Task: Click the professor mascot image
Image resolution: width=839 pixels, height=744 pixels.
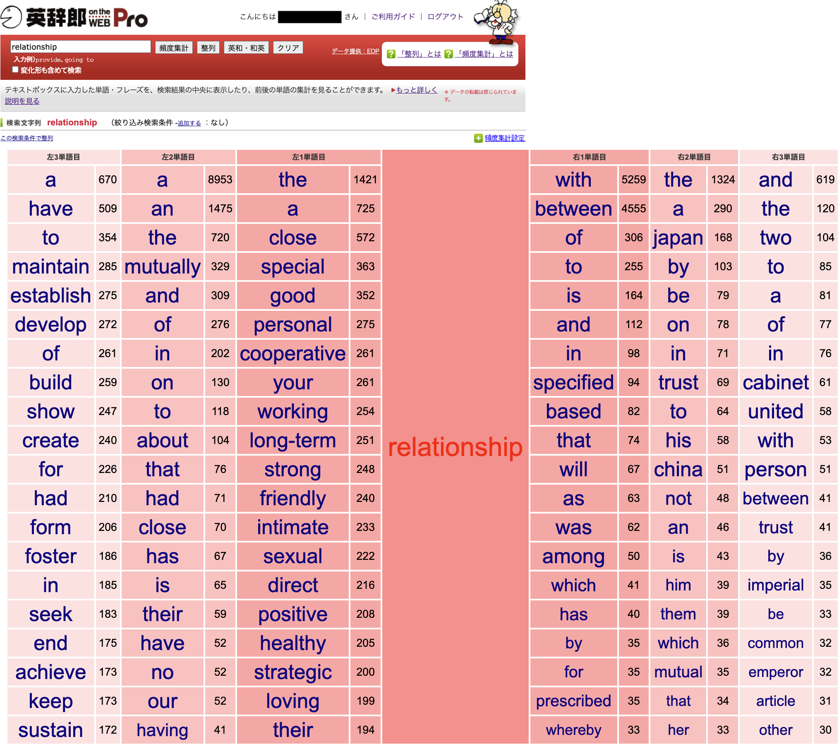Action: [496, 22]
